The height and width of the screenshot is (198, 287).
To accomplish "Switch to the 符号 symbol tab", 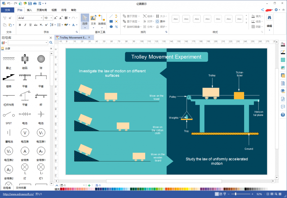I will click(64, 10).
